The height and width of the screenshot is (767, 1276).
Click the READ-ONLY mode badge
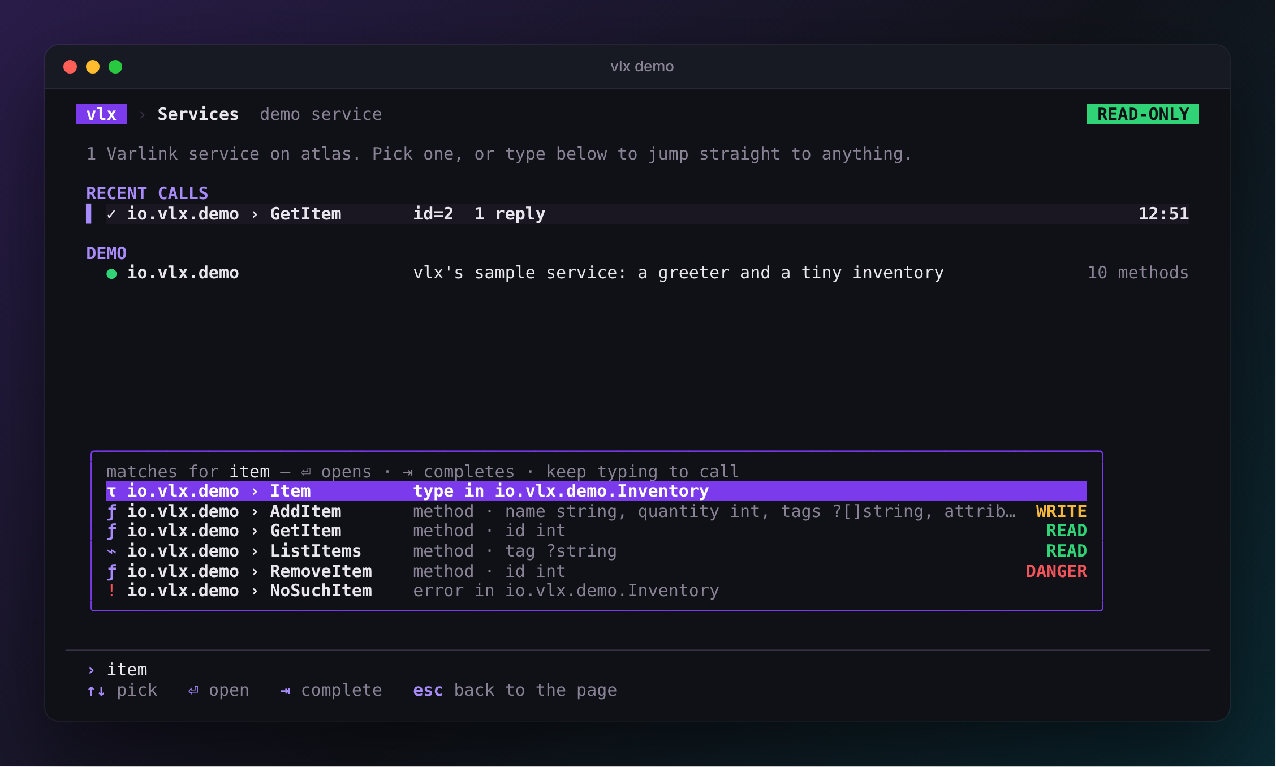pyautogui.click(x=1143, y=114)
